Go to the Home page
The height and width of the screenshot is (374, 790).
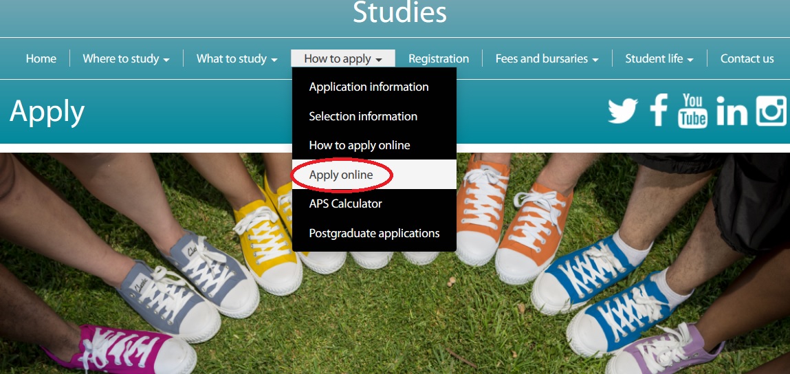point(41,59)
